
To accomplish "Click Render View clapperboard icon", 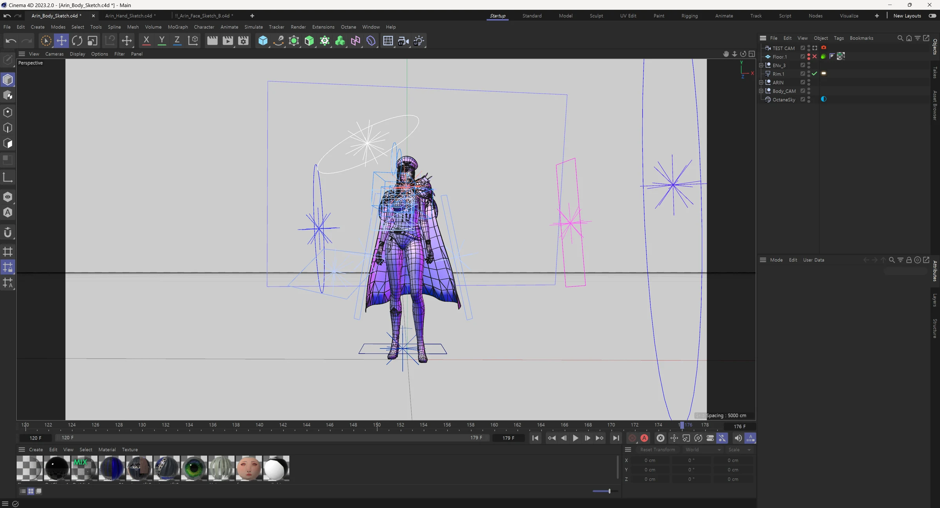I will tap(212, 41).
